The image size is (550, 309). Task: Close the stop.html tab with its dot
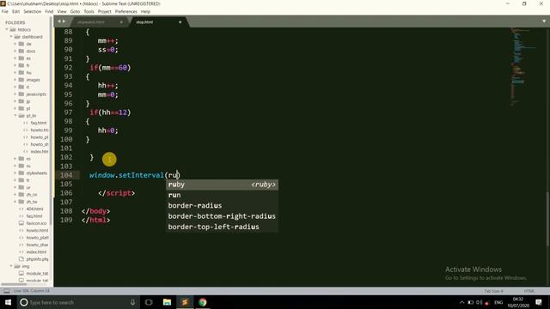[x=180, y=21]
